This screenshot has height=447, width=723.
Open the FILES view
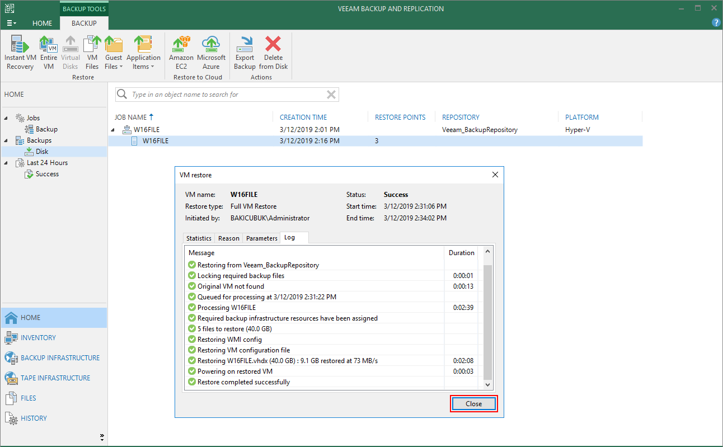point(54,398)
